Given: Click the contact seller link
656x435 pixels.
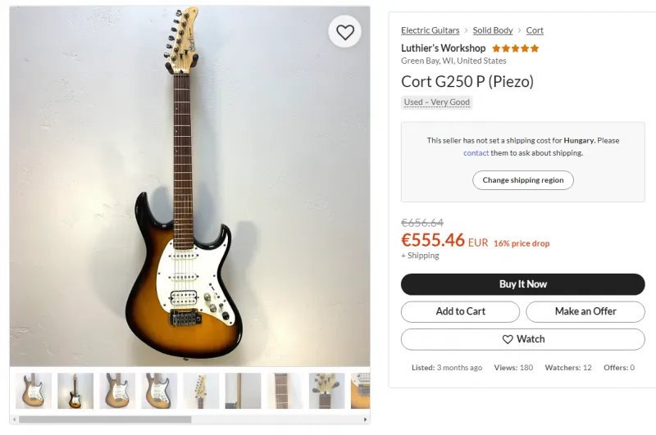Looking at the screenshot, I should tap(476, 153).
